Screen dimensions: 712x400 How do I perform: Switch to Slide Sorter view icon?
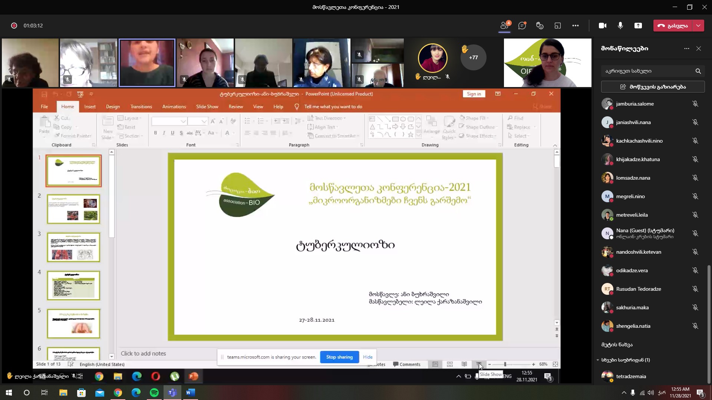coord(450,364)
